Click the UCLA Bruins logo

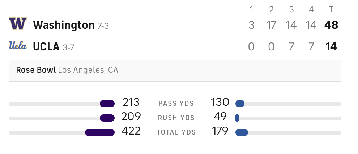click(18, 46)
